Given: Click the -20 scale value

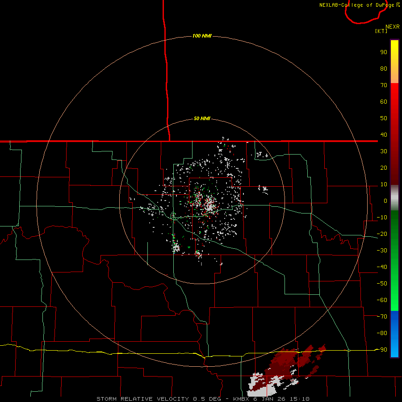Looking at the screenshot, I should coord(382,234).
